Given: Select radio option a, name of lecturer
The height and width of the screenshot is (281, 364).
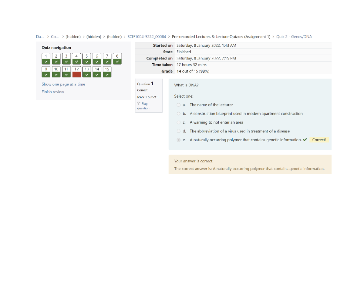Looking at the screenshot, I should coord(178,105).
